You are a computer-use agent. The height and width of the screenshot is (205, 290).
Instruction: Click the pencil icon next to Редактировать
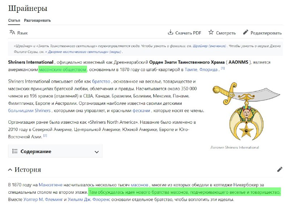pyautogui.click(x=245, y=32)
